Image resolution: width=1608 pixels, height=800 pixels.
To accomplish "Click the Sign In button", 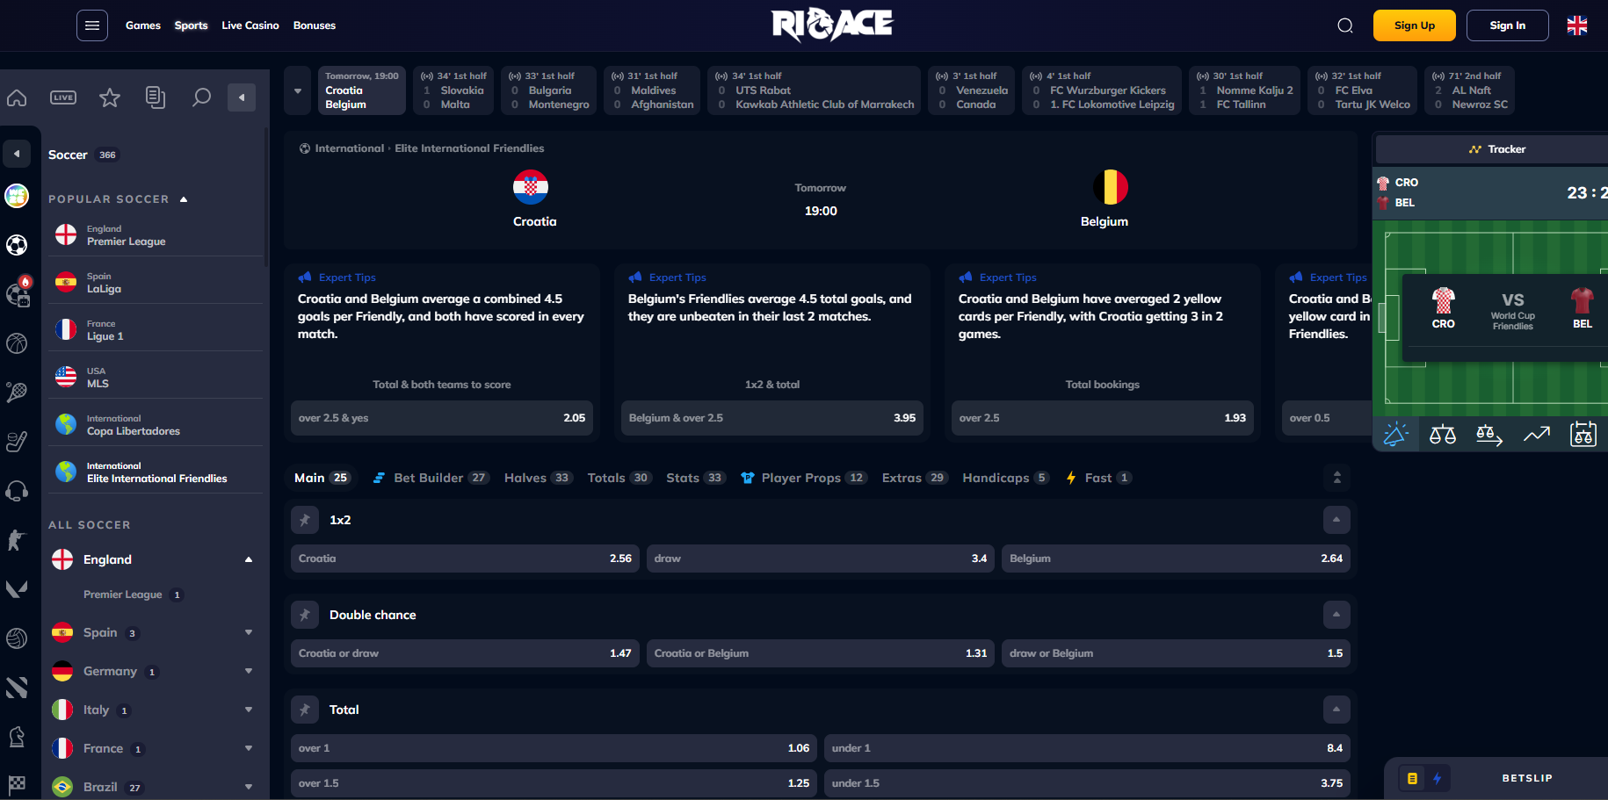I will click(x=1508, y=25).
